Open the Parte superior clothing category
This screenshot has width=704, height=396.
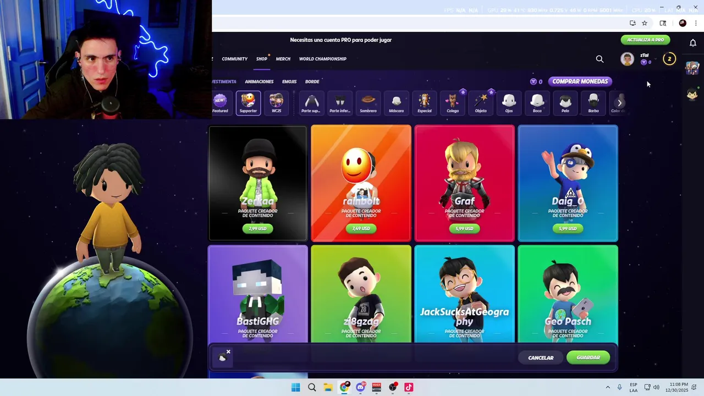coord(311,103)
